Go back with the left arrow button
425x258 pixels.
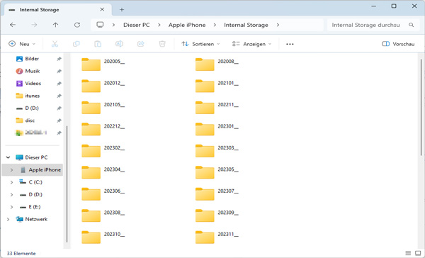13,25
